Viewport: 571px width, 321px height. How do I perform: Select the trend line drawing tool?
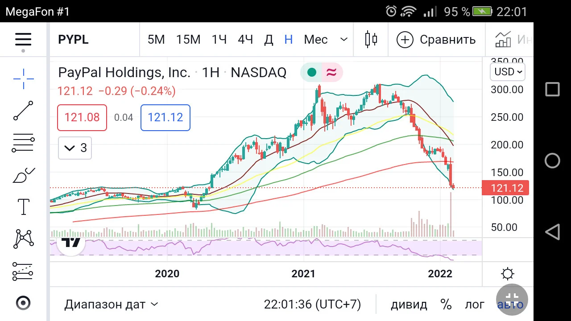23,111
